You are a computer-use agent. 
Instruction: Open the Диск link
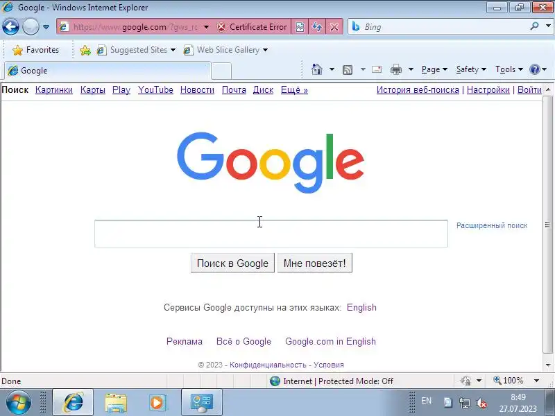tap(263, 90)
